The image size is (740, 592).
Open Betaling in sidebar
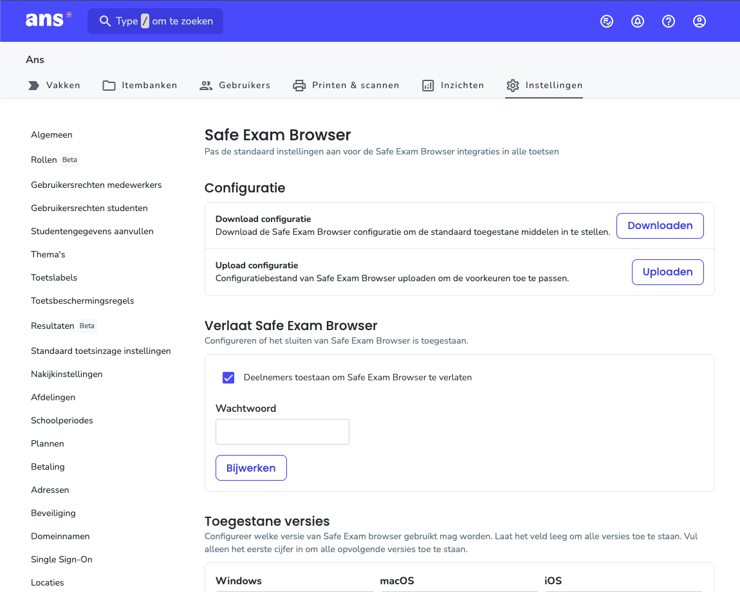48,467
